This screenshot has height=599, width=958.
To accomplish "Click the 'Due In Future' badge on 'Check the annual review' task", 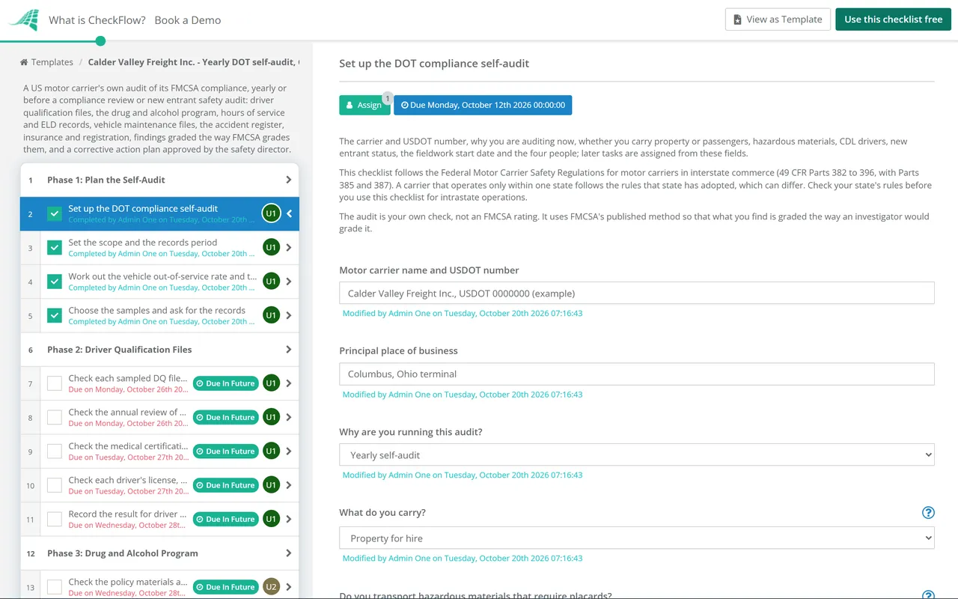I will (x=225, y=418).
